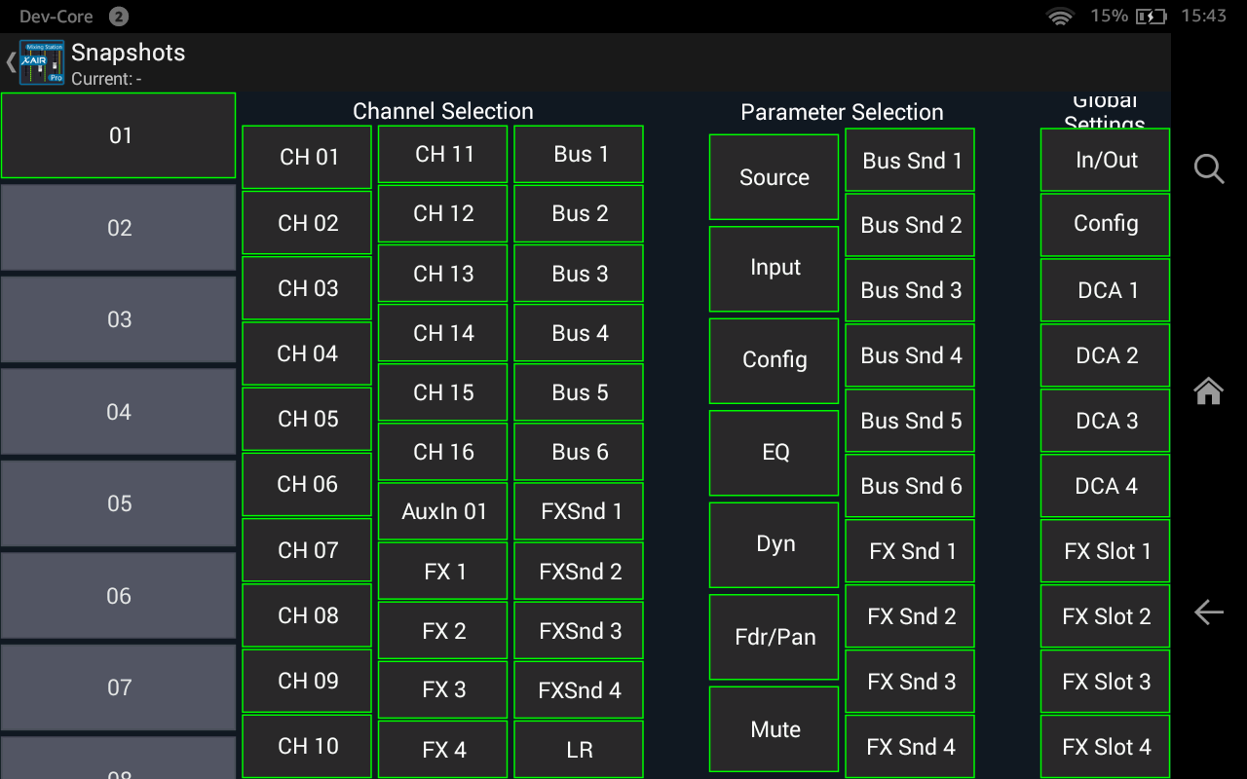Toggle Bus Snd 1 parameter
Screen dimensions: 1247x779
[910, 161]
